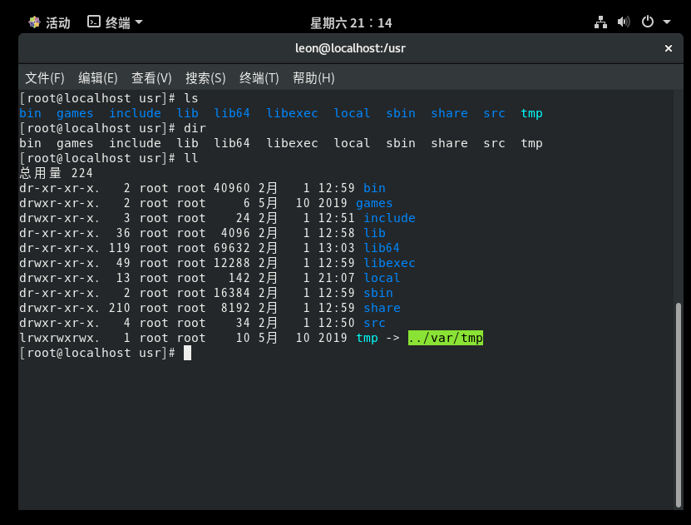
Task: Click 'tmp' in the ll listing
Action: click(x=367, y=338)
